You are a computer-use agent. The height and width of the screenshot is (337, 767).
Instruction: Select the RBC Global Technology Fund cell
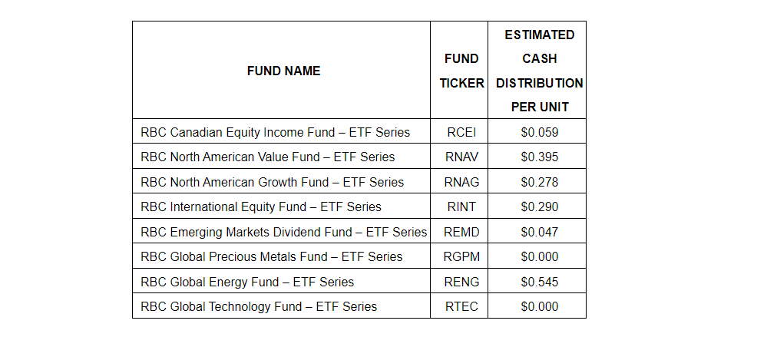click(x=259, y=306)
